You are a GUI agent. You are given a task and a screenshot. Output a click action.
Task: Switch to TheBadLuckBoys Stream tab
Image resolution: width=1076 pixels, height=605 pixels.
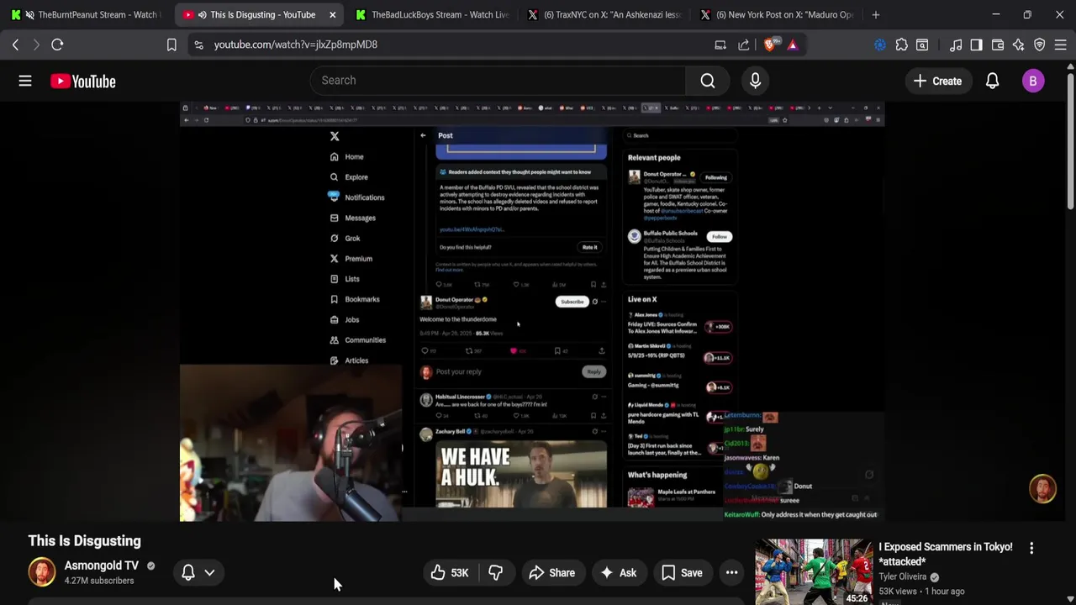[432, 14]
